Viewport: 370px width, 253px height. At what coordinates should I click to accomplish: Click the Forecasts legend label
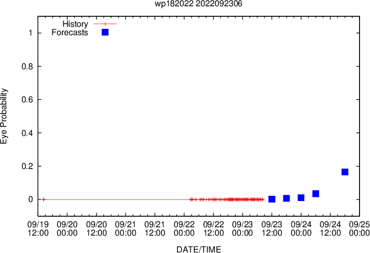(70, 33)
